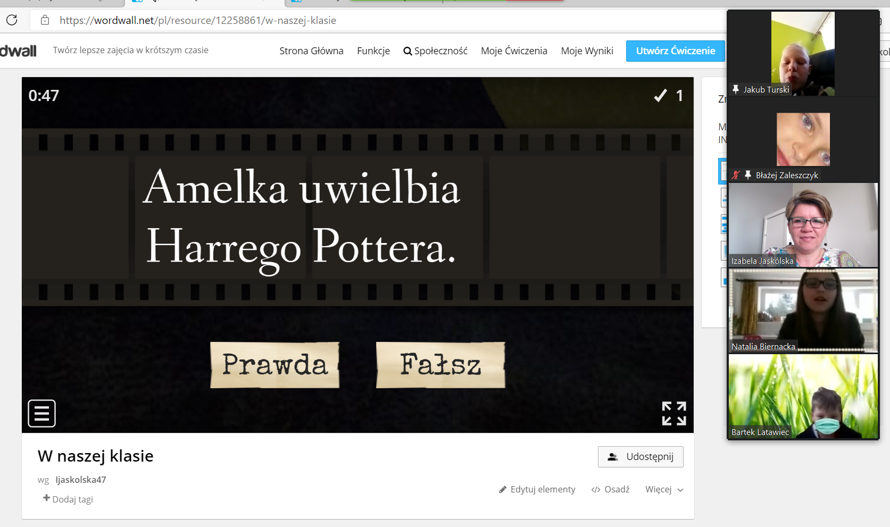Click the muted microphone icon for Błażej Zaleszczyk
Viewport: 890px width, 527px height.
[736, 175]
